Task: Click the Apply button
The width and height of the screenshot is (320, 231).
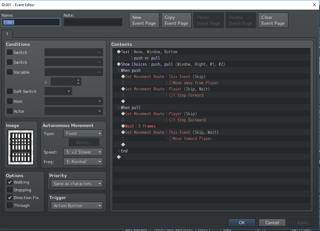Action: [302, 223]
